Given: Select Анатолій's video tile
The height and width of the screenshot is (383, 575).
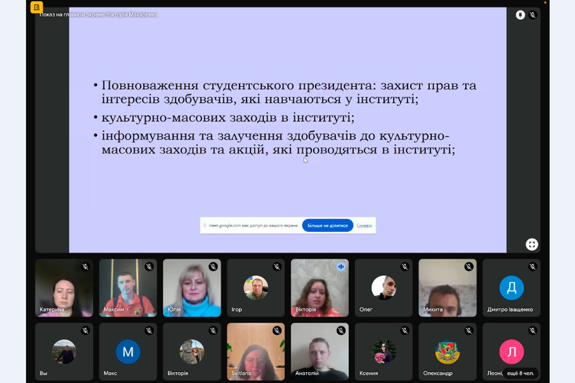Looking at the screenshot, I should (320, 352).
